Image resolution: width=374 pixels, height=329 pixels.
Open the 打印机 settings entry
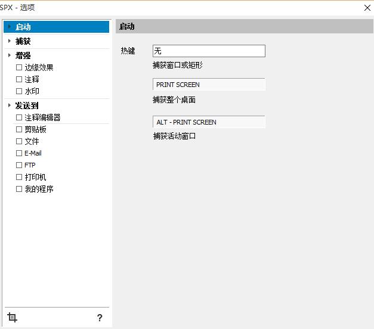[x=35, y=177]
